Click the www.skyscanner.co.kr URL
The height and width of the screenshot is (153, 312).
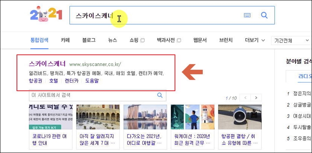tap(95, 64)
